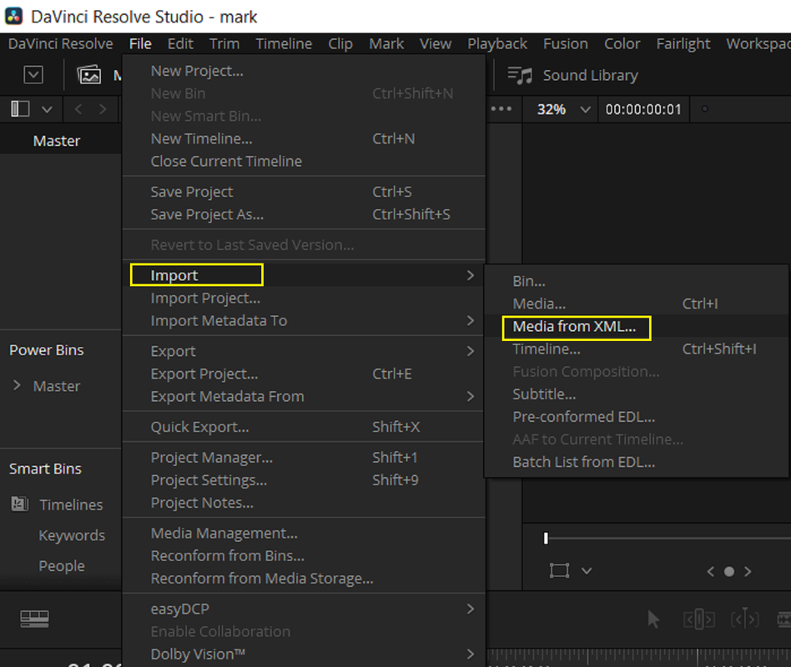Open the Sound Library icon
791x667 pixels.
(520, 75)
